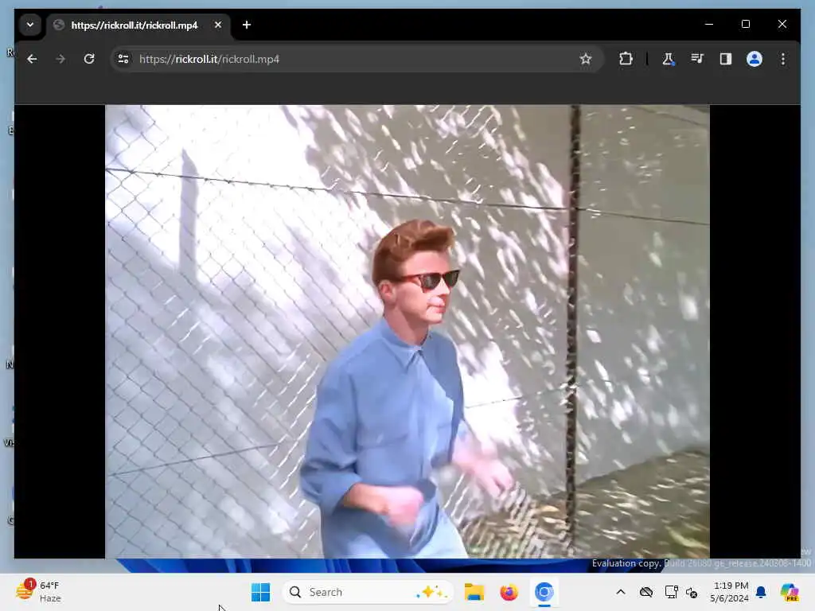Open Chrome Labs flask icon
This screenshot has width=815, height=611.
pos(668,59)
